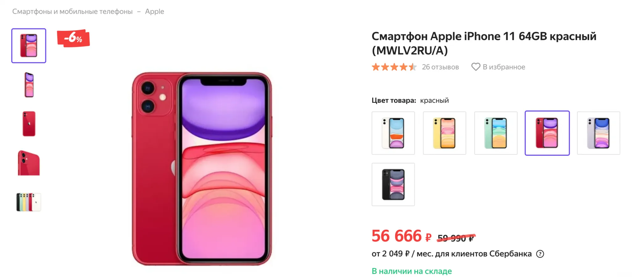
Task: Select the white iPhone color option
Action: pyautogui.click(x=393, y=133)
